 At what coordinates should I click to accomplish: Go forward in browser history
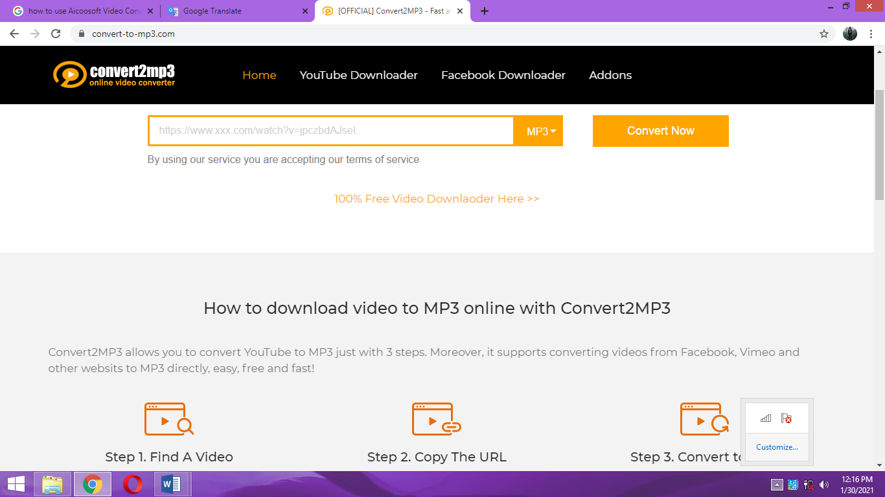coord(35,34)
